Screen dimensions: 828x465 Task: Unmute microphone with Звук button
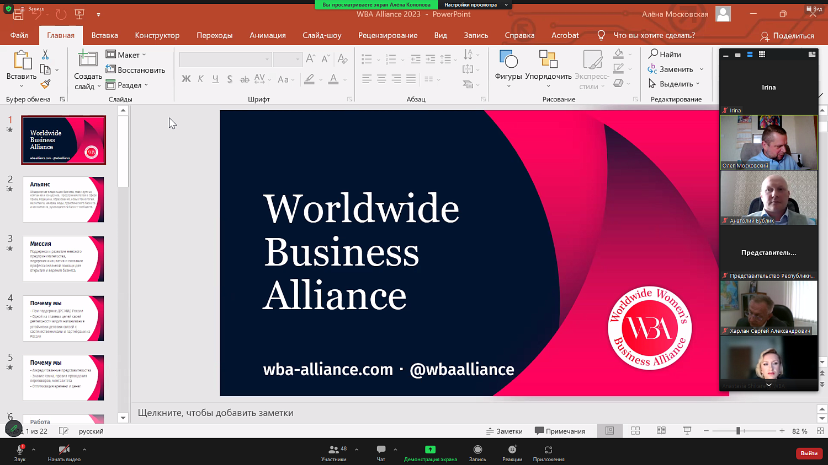pos(20,450)
